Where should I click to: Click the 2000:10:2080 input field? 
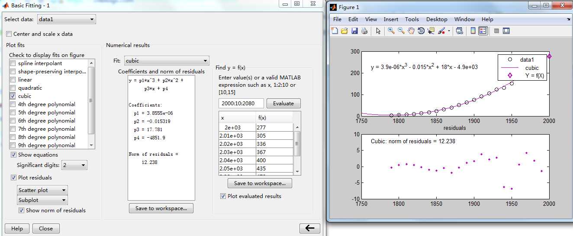[241, 104]
